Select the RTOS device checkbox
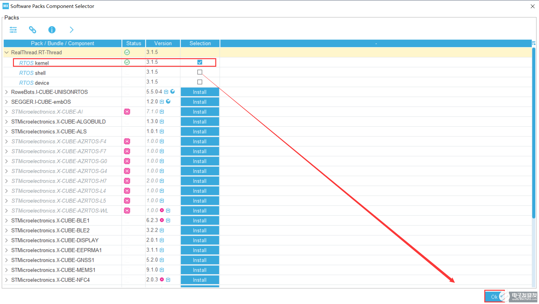539x304 pixels. [x=199, y=82]
